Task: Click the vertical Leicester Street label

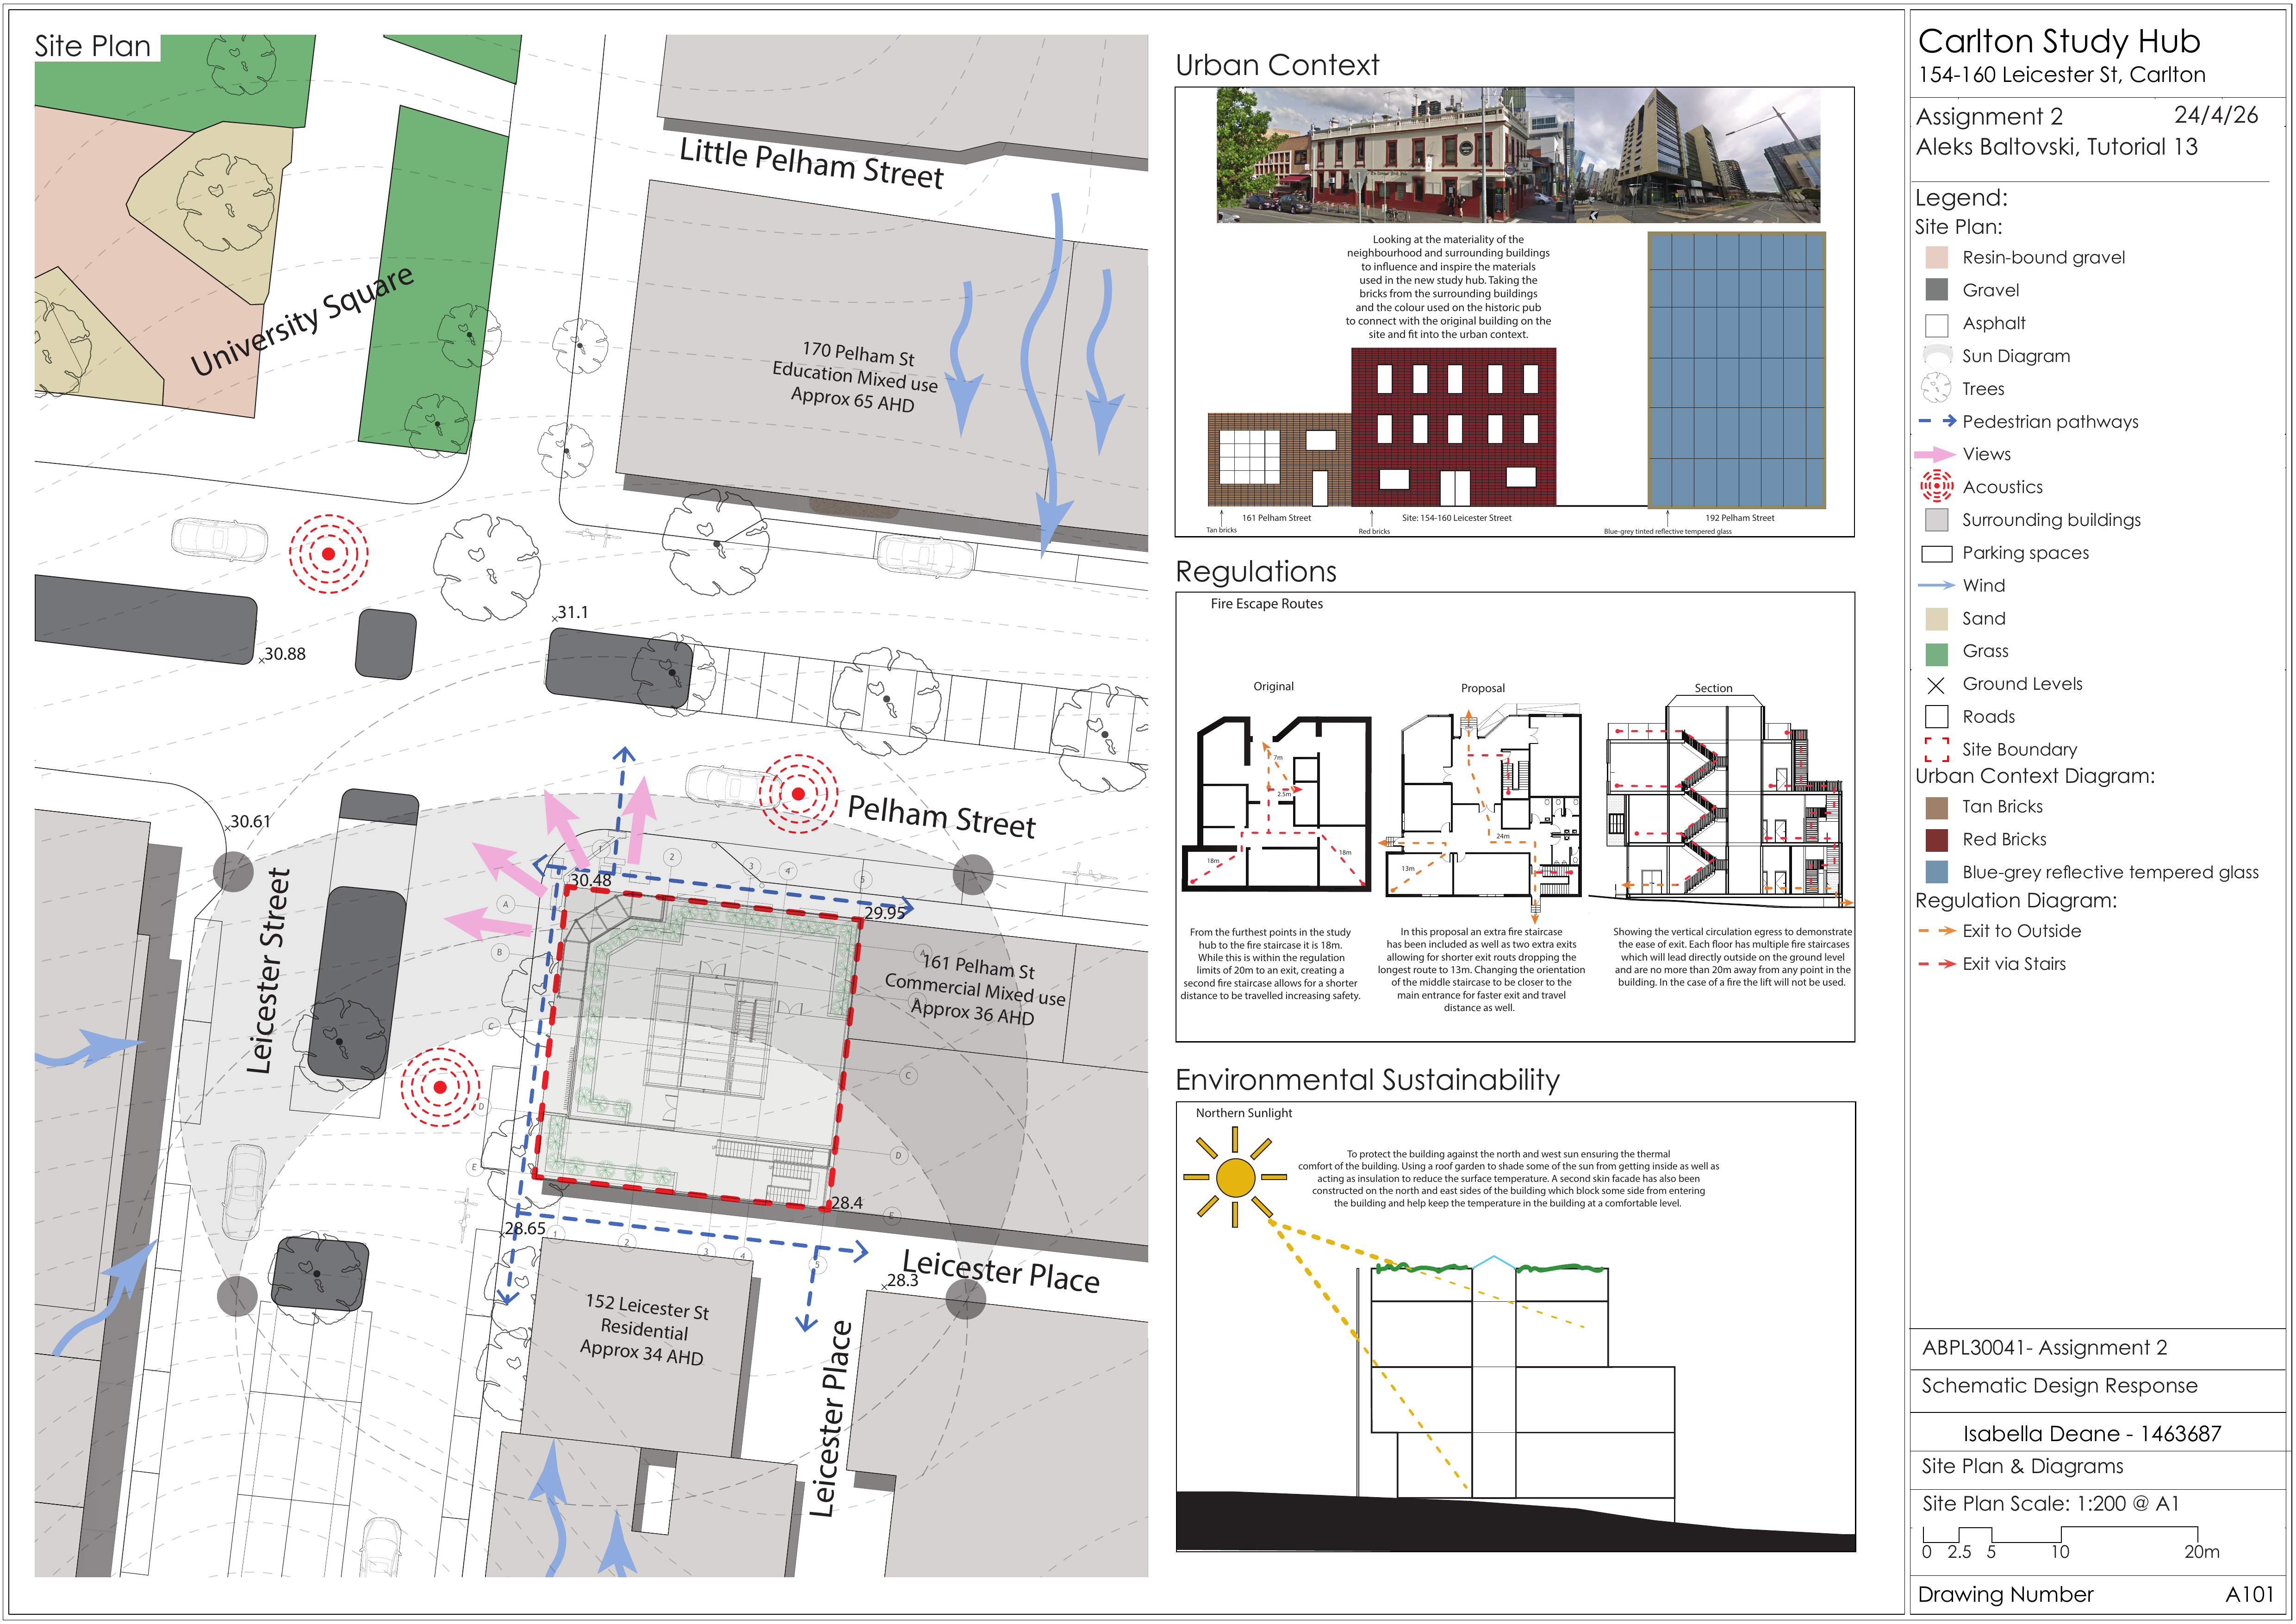Action: [268, 971]
